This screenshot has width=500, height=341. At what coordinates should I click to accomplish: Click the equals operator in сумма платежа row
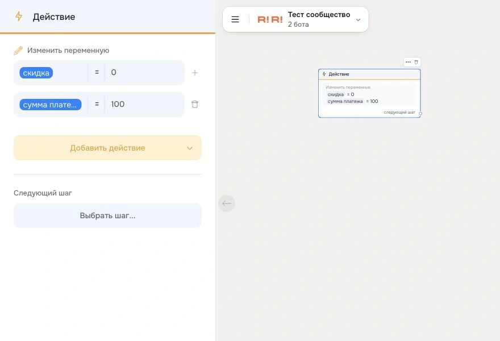coord(97,105)
